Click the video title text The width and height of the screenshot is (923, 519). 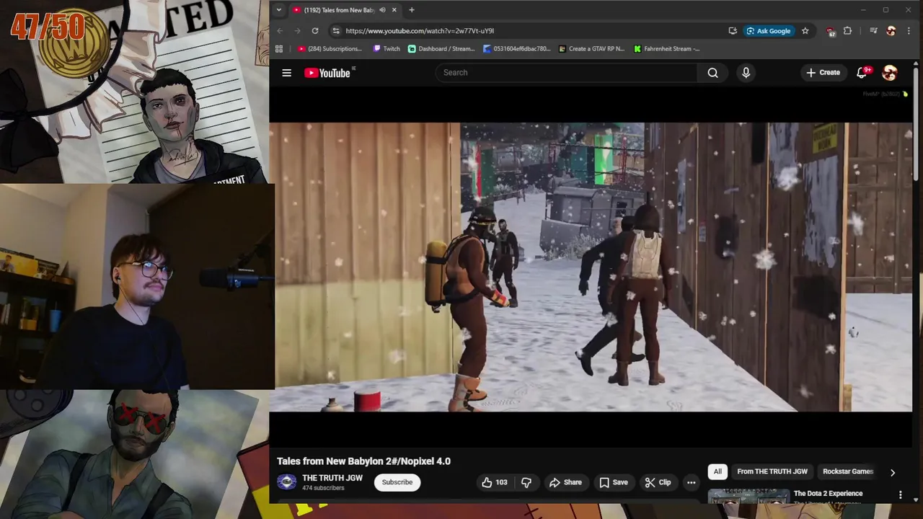click(x=363, y=461)
